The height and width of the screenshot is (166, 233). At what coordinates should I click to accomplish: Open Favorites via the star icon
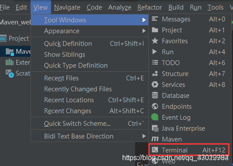[155, 41]
